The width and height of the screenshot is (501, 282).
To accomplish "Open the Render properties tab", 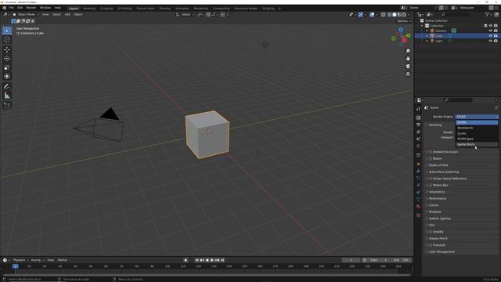I will (418, 117).
